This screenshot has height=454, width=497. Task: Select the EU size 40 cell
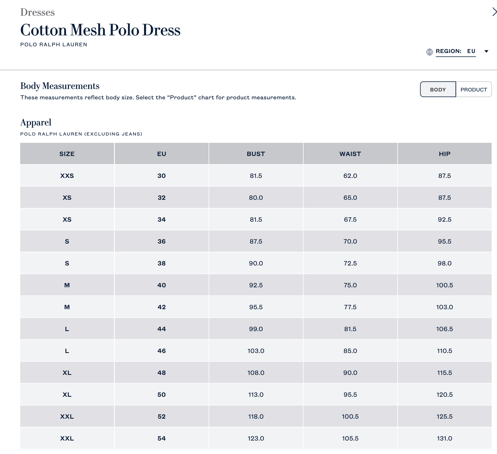161,285
